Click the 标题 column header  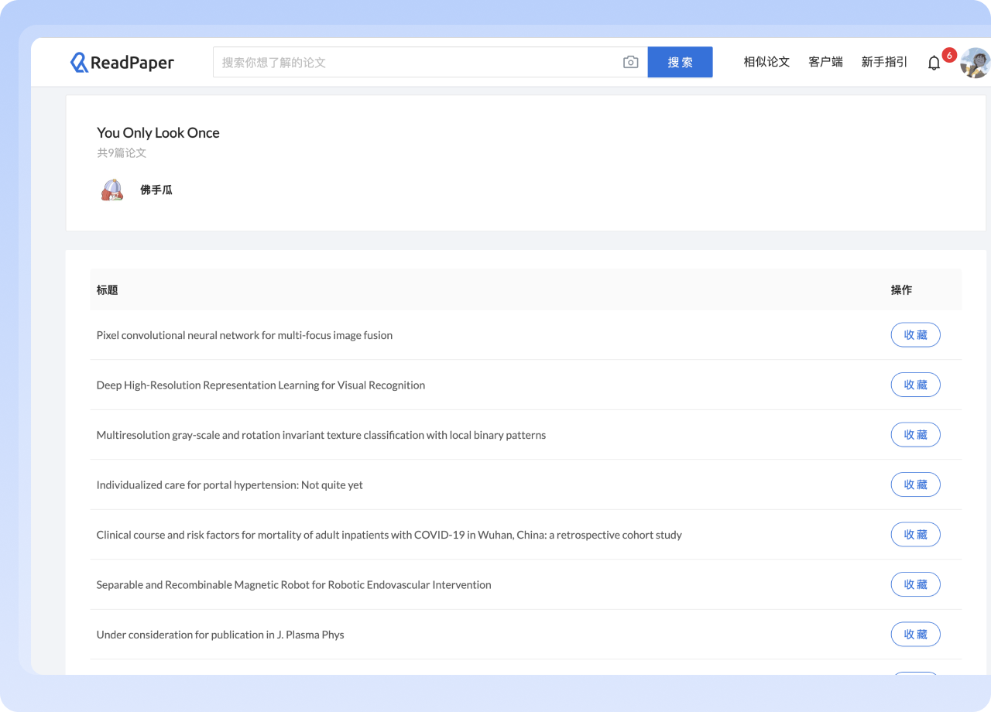point(108,289)
